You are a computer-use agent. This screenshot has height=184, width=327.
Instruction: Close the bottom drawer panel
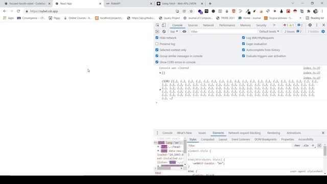click(x=323, y=133)
